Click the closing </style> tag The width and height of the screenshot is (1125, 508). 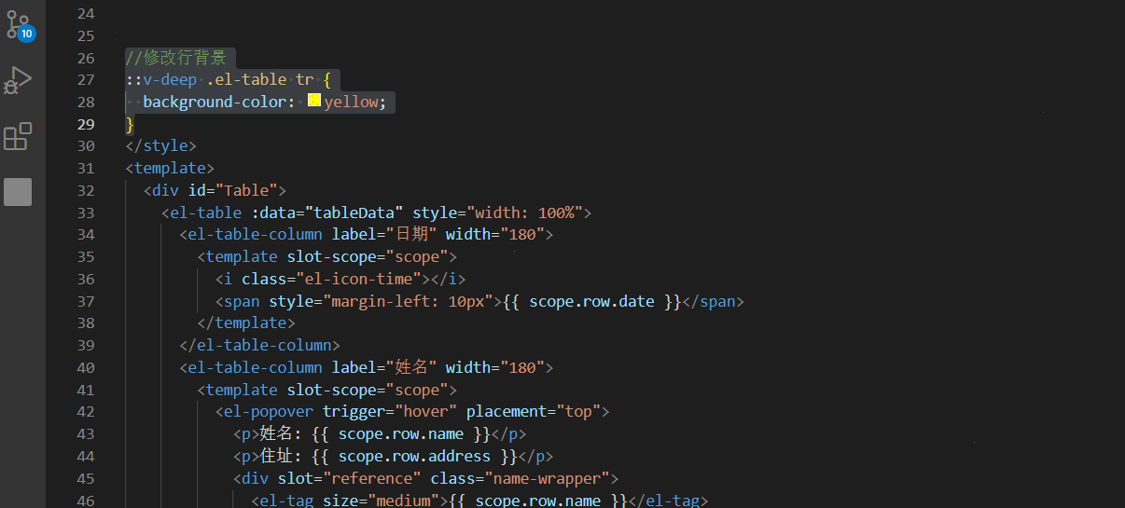[161, 146]
